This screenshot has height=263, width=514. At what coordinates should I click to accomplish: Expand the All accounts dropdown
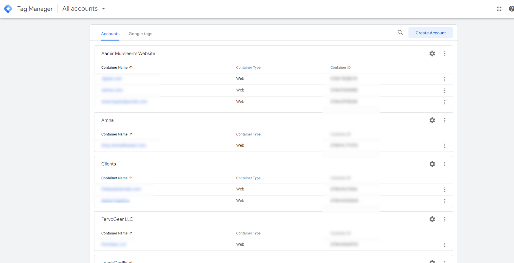(84, 9)
